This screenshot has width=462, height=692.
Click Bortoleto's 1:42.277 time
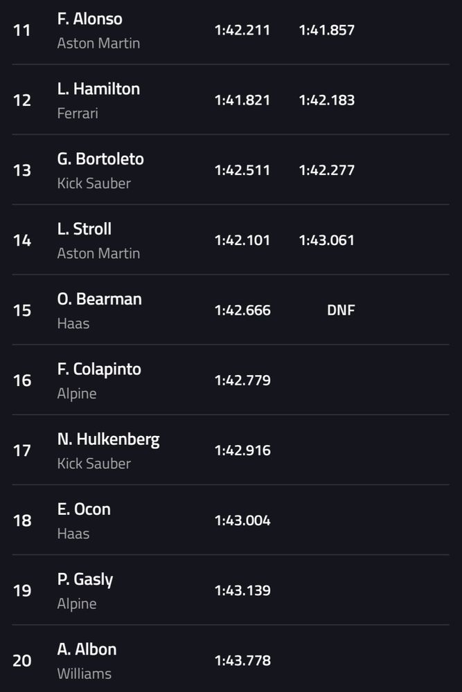326,170
